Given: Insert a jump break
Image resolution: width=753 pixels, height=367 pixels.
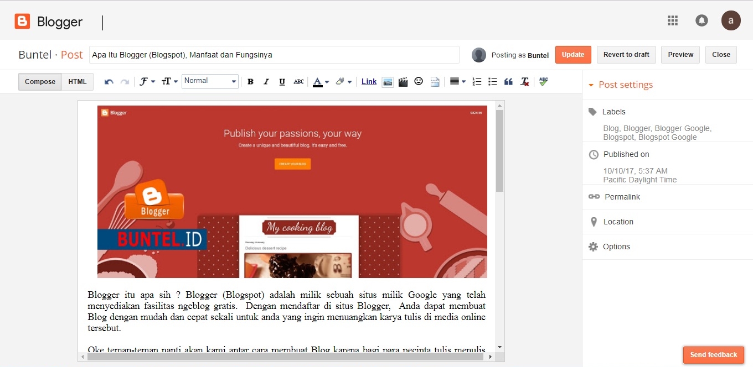Looking at the screenshot, I should tap(435, 81).
